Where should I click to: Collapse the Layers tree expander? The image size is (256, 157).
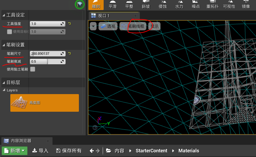[4, 90]
